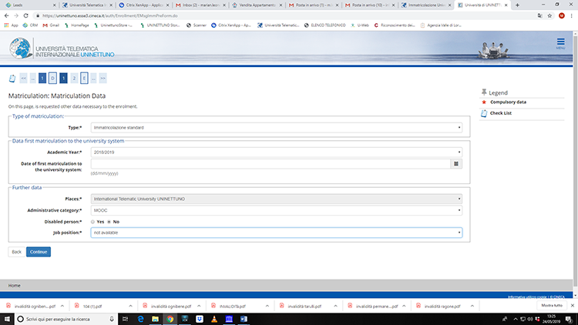Image resolution: width=578 pixels, height=325 pixels.
Task: Click the Windows Start button
Action: click(x=8, y=318)
